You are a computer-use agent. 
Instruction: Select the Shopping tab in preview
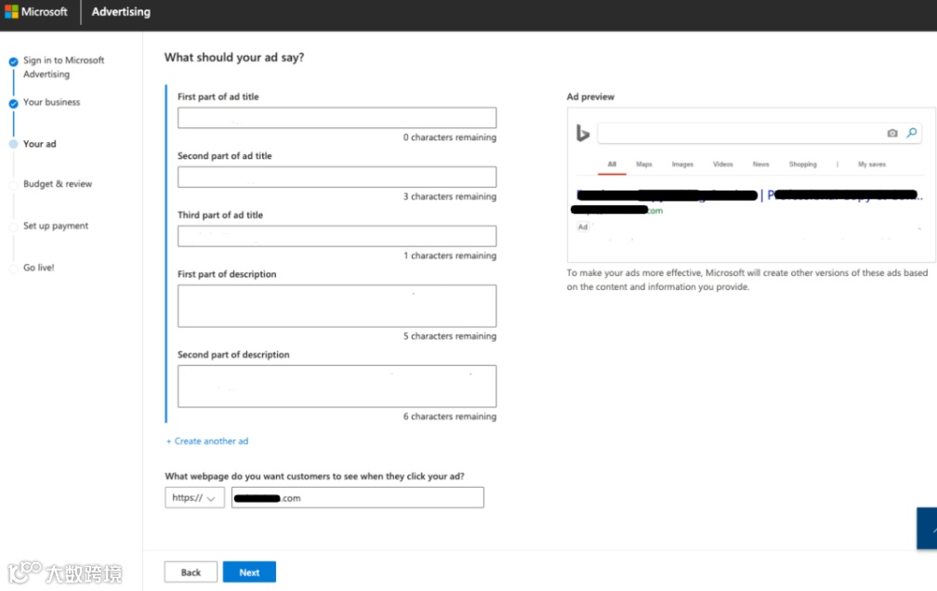(802, 164)
